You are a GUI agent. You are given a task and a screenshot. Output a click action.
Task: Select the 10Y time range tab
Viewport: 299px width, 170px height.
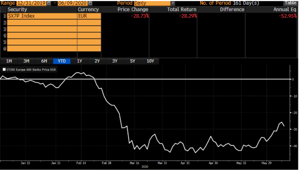click(150, 61)
